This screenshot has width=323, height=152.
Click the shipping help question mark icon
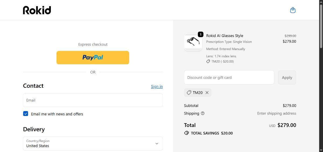(x=203, y=113)
